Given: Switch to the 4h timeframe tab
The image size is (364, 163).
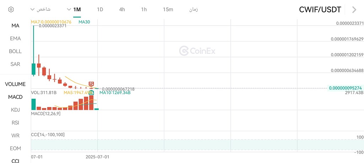Looking at the screenshot, I should pos(122,10).
